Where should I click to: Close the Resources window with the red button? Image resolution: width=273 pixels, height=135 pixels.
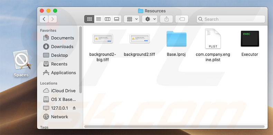tap(42, 11)
